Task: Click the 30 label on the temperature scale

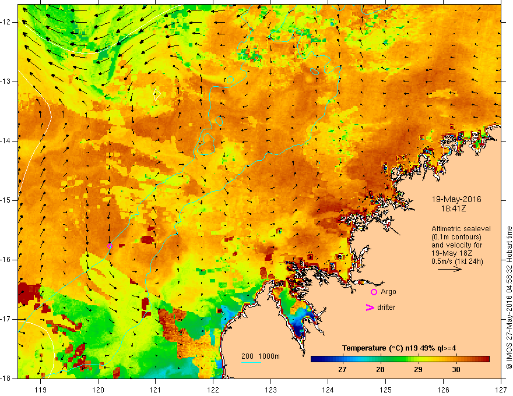Action: [456, 370]
